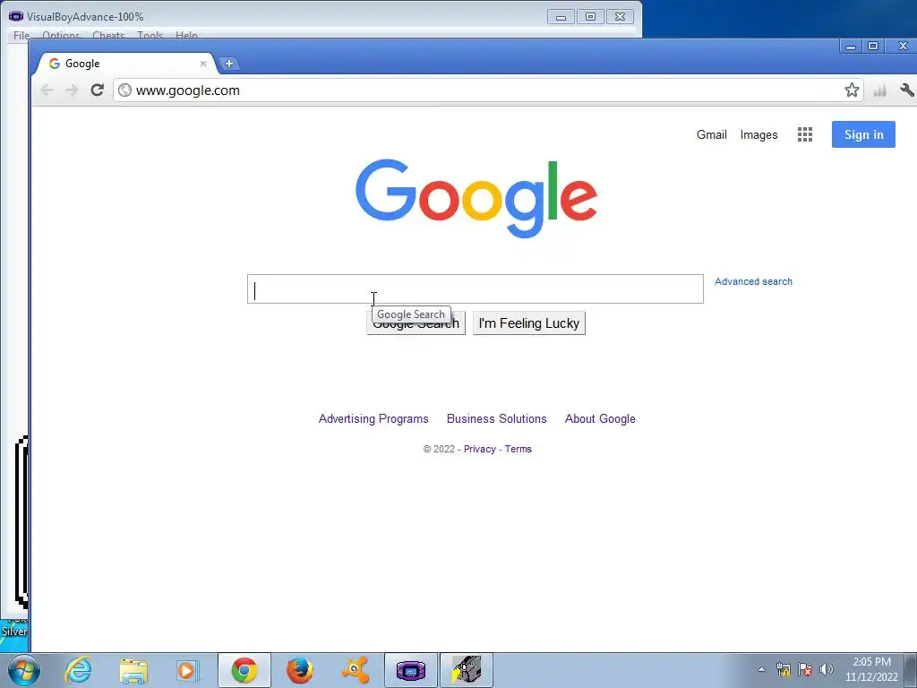
Task: Maximize the VisualBoyAdvance window
Action: point(591,17)
